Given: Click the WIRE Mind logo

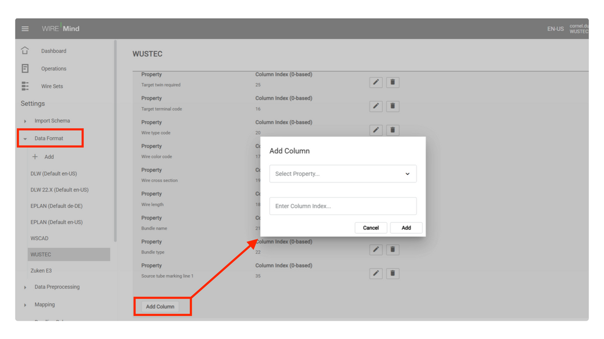Looking at the screenshot, I should point(60,29).
